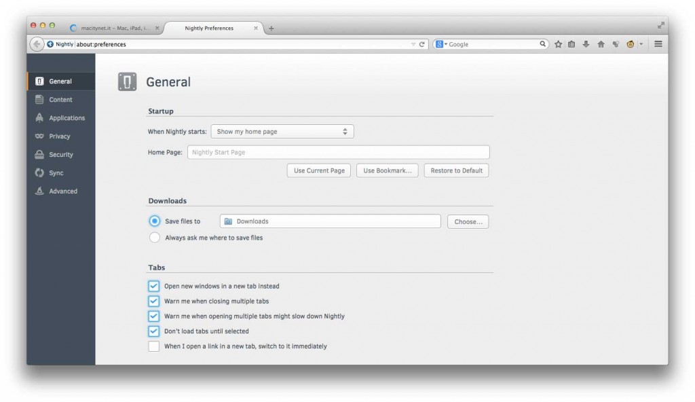Expand the Greasemonkey dropdown arrow
Image resolution: width=695 pixels, height=402 pixels.
click(641, 44)
